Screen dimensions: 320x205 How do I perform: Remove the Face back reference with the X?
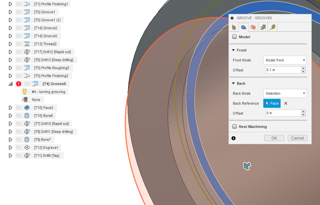285,103
